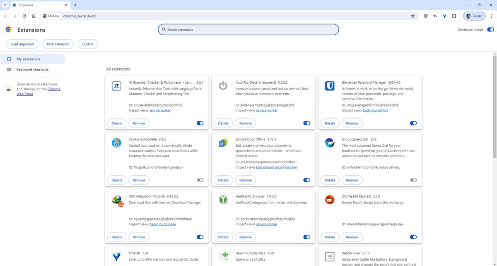Click the IDM Integration Module icon
The width and height of the screenshot is (497, 266).
pos(116,199)
